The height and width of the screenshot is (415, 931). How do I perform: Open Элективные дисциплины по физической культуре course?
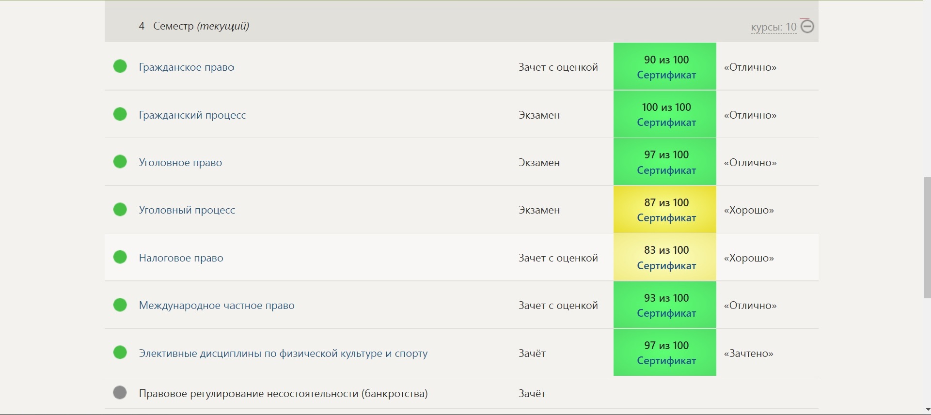283,353
